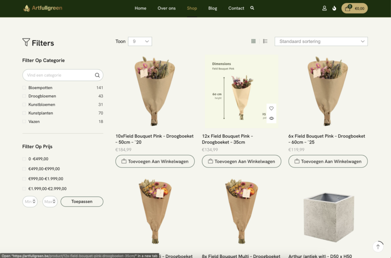Quick view the 12x Field Bouquet Pink

tap(271, 118)
